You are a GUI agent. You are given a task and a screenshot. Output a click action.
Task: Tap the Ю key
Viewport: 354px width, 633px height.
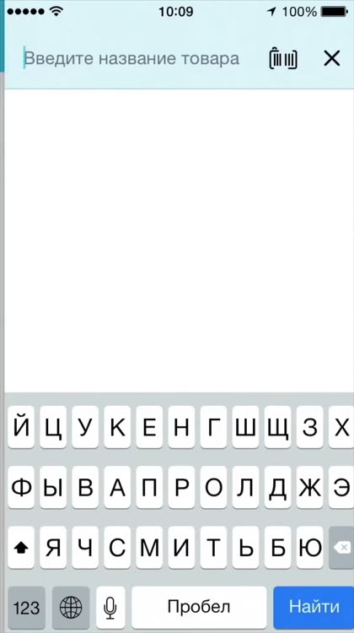309,548
